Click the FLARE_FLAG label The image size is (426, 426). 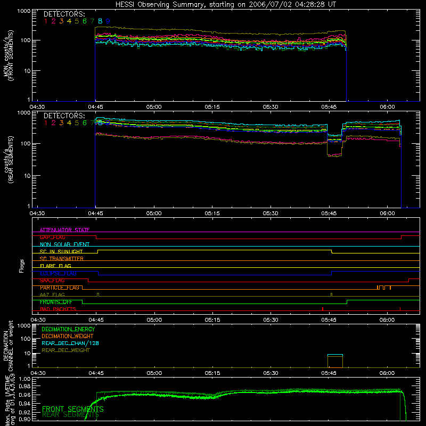pos(55,266)
